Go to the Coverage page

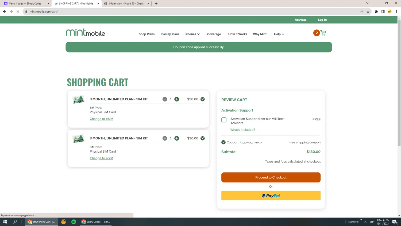[214, 34]
